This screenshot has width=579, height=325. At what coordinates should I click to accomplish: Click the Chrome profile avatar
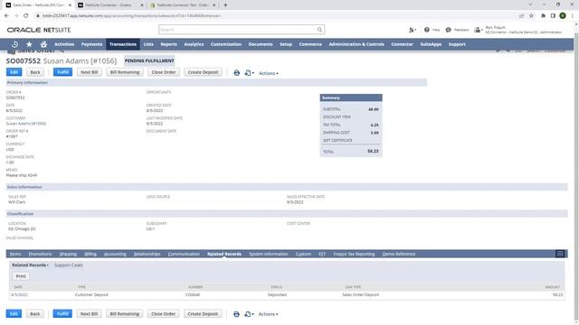point(563,15)
